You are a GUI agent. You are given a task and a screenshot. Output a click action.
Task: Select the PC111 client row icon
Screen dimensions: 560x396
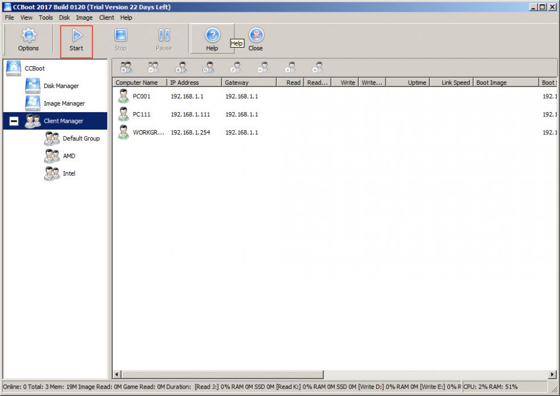tap(123, 114)
